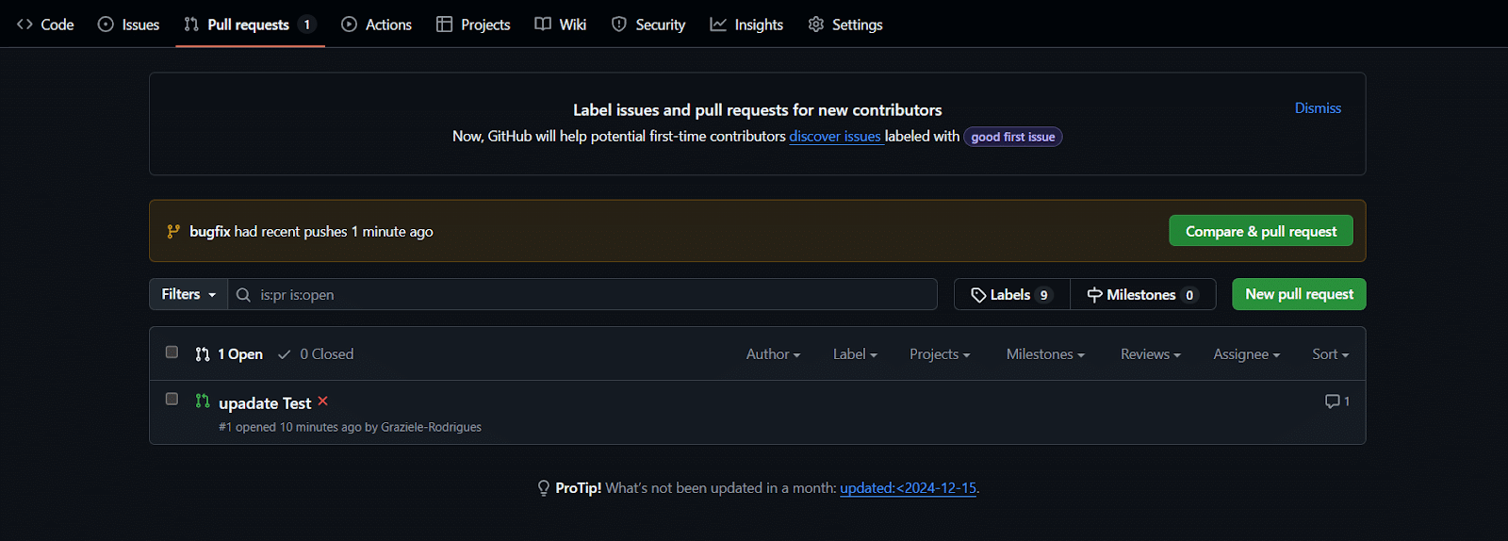1508x541 pixels.
Task: Click the lightbulb ProTip icon
Action: (x=543, y=488)
